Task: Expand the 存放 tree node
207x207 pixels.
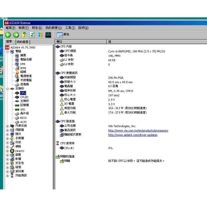Action: (x=8, y=143)
